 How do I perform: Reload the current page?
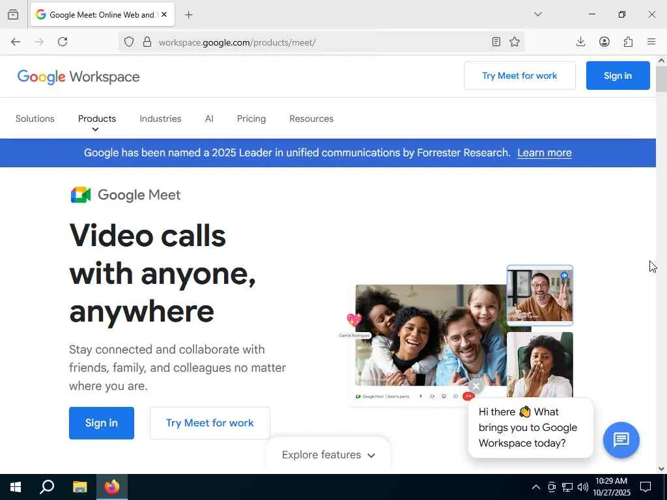[63, 42]
